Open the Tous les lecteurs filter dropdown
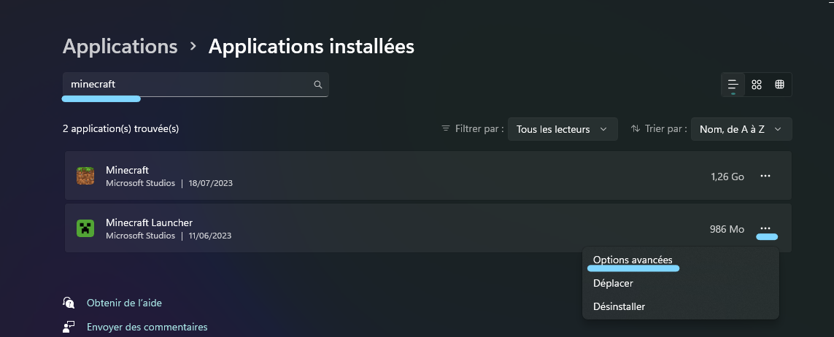 (x=563, y=129)
